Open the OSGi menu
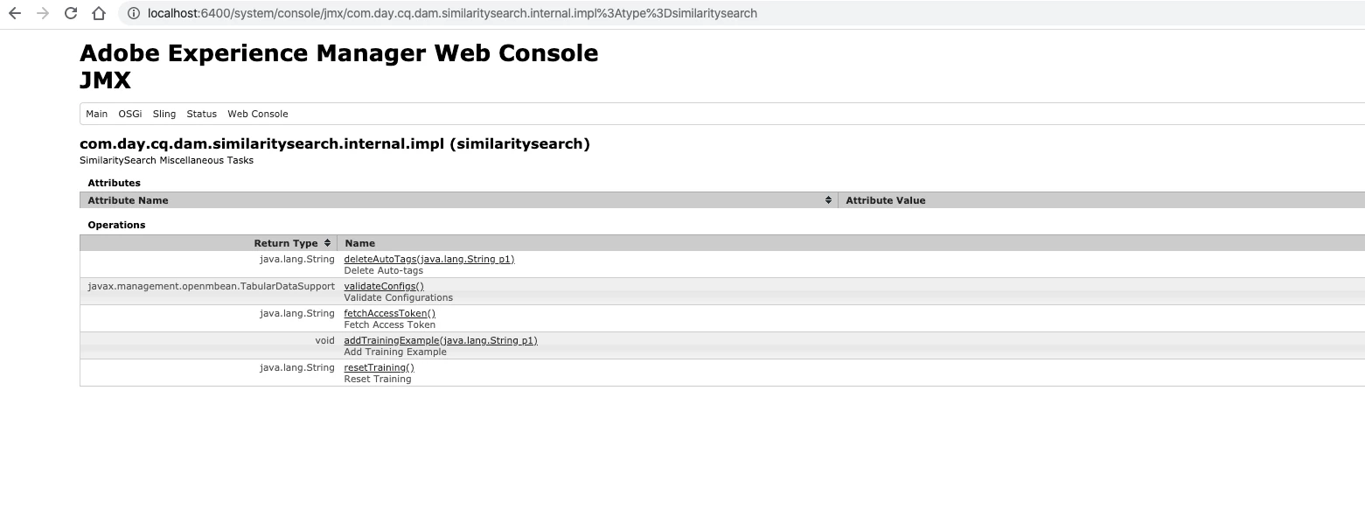 coord(130,114)
